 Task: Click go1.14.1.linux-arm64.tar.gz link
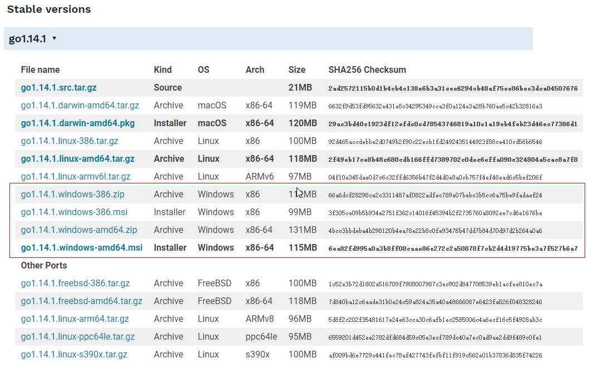75,319
